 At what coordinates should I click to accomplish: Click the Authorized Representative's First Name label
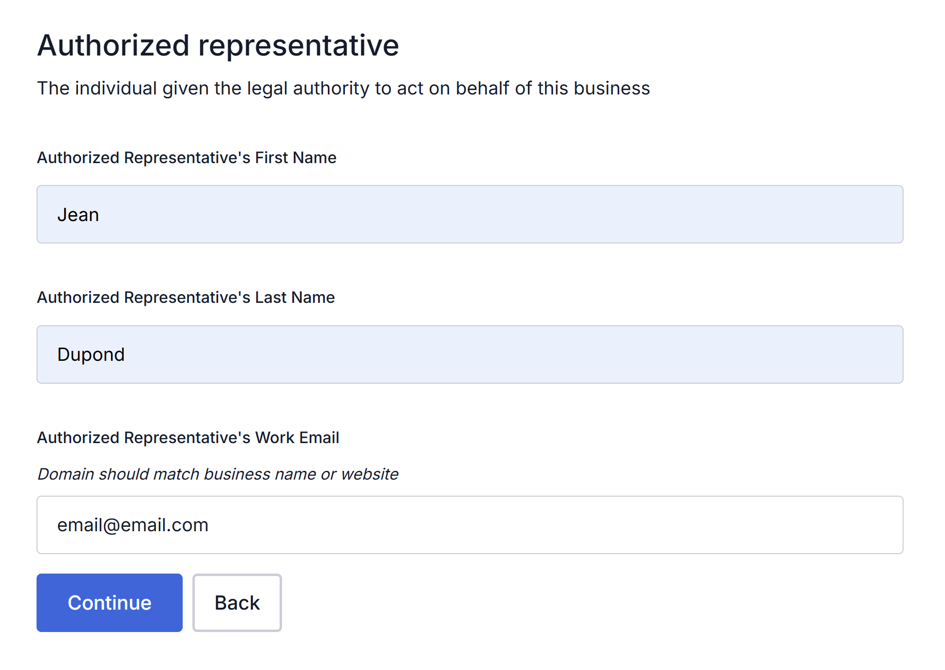pos(187,158)
